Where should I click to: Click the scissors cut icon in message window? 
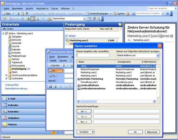coord(61,86)
